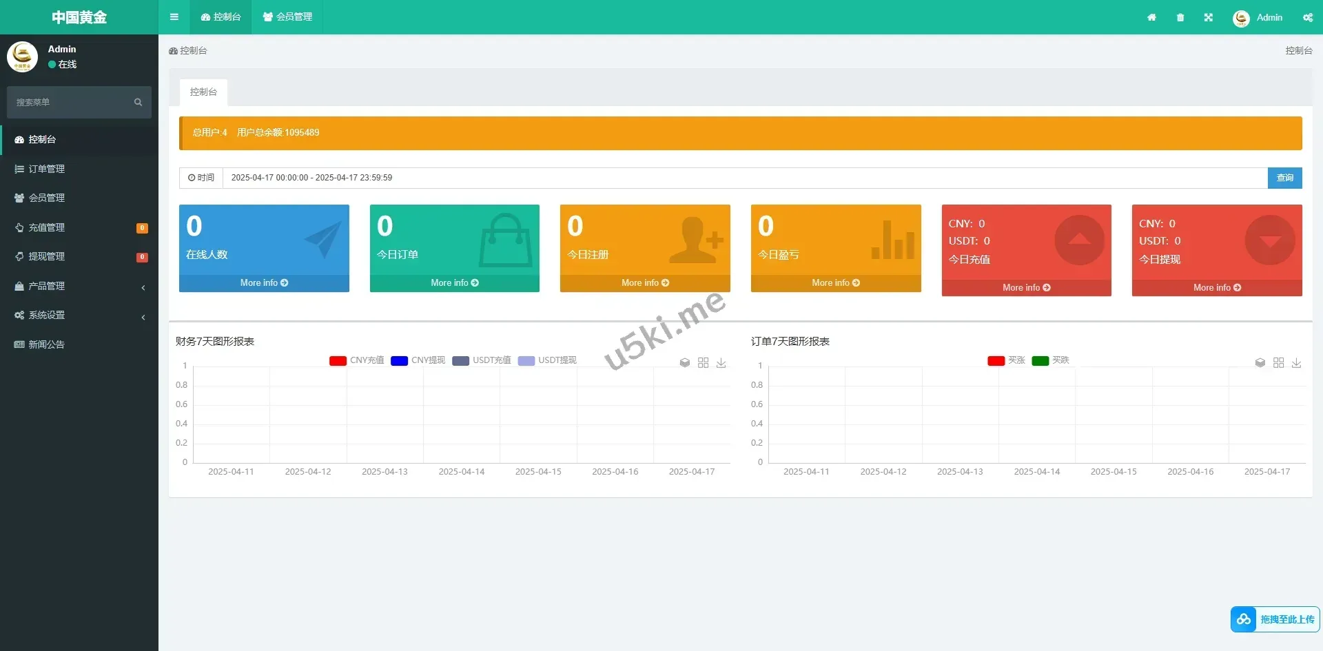Click the fullscreen expand icon
This screenshot has width=1323, height=651.
1209,17
